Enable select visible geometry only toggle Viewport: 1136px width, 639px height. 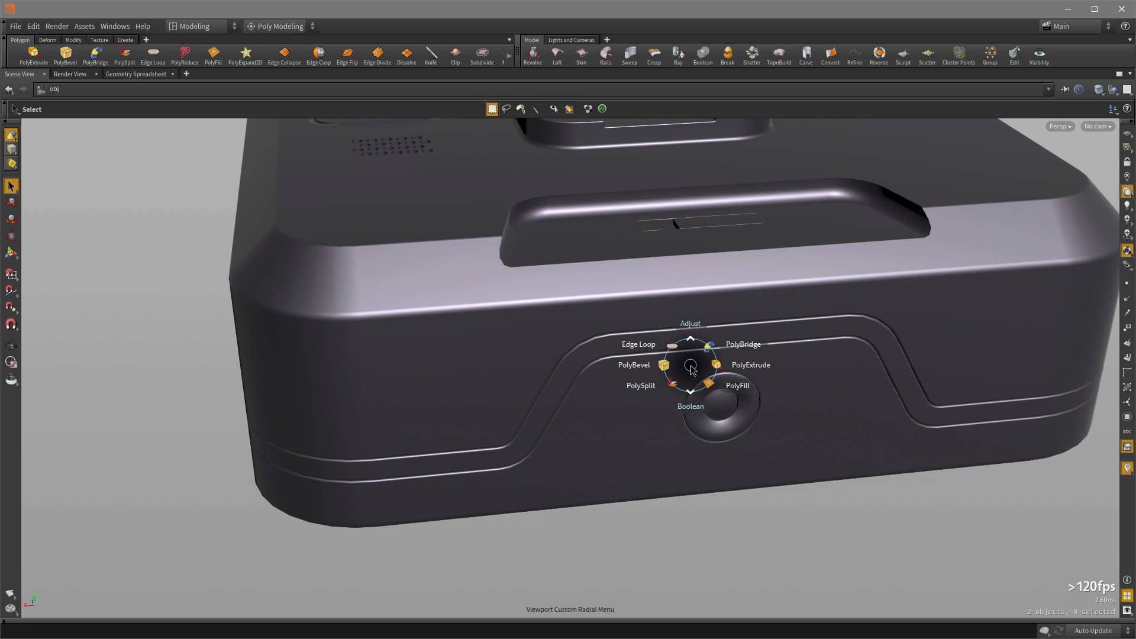point(554,109)
